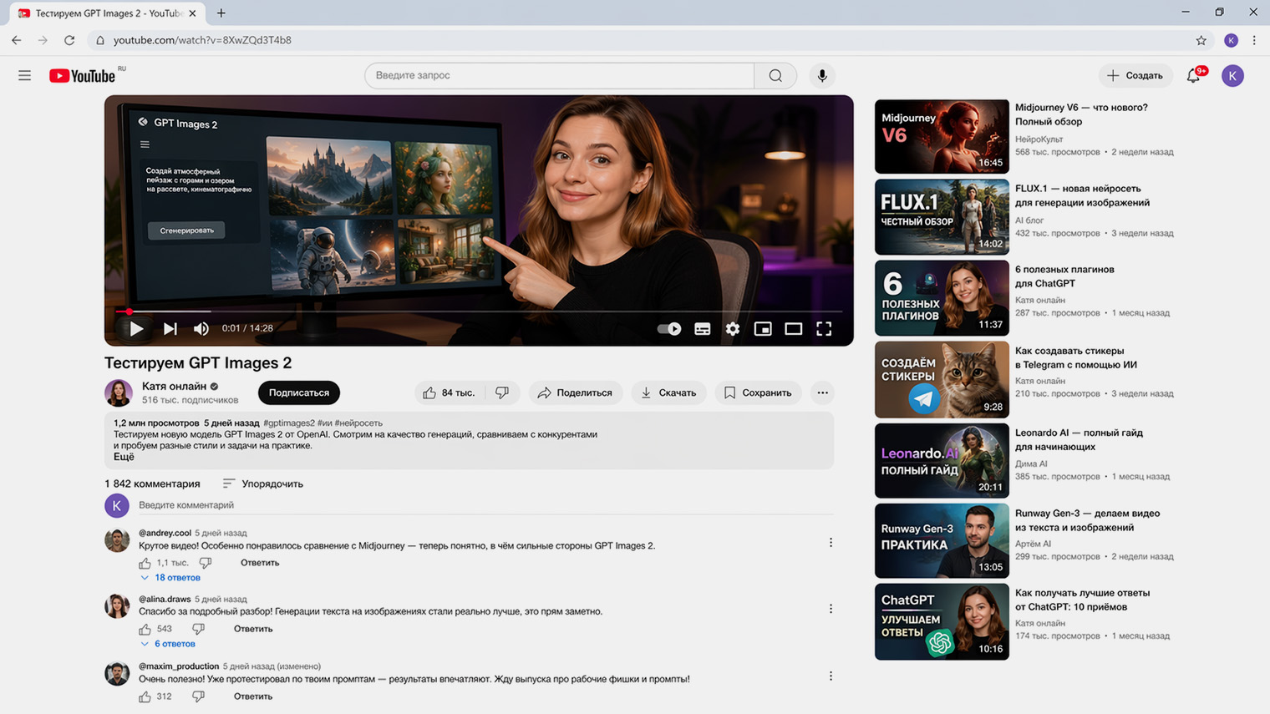Screen dimensions: 1270x714
Task: Expand the description with Ещё
Action: pos(124,457)
